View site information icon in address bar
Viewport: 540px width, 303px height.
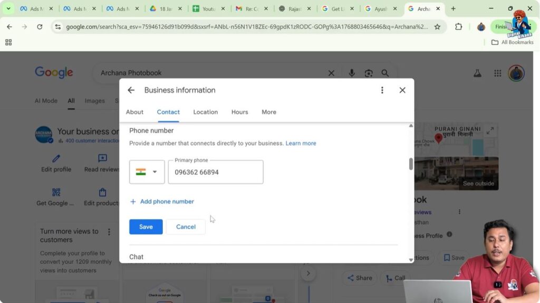[58, 26]
